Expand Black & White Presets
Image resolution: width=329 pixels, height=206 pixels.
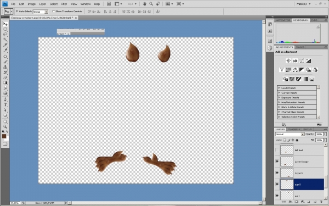tap(279, 107)
